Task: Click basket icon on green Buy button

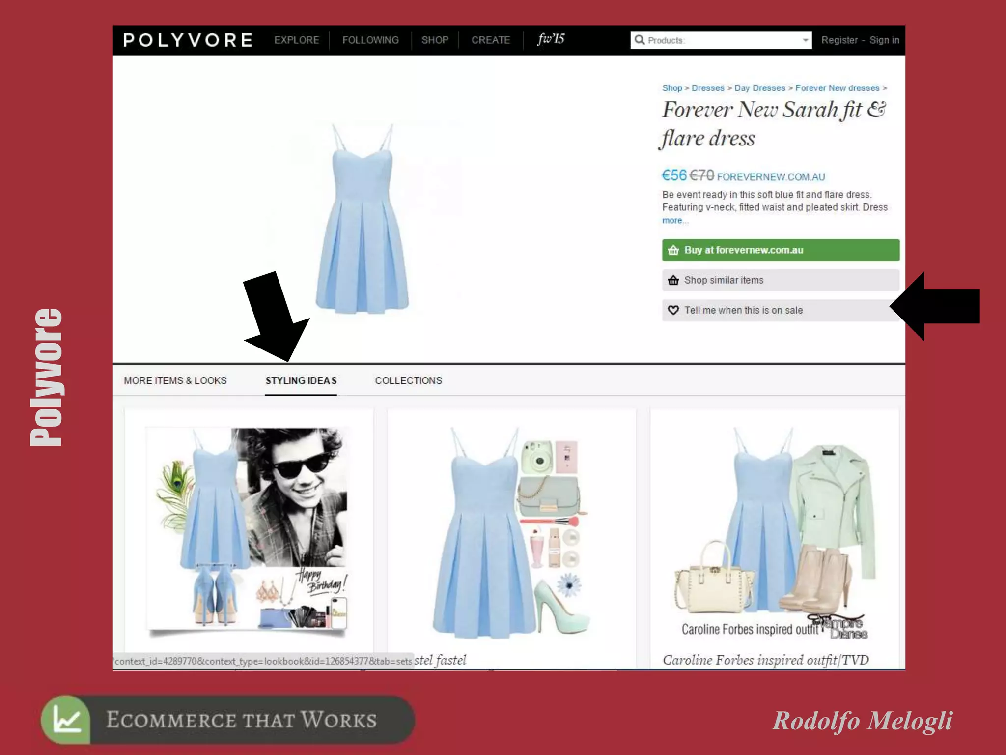Action: (x=673, y=250)
